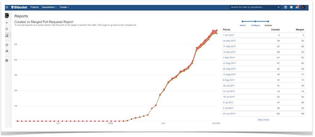
Task: Open the inbox notifications icon
Action: point(297,7)
